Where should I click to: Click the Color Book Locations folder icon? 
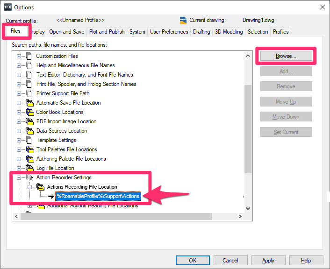tap(29, 112)
